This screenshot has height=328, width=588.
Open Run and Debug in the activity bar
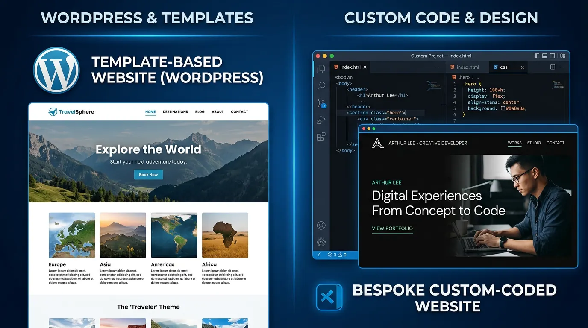pos(321,120)
